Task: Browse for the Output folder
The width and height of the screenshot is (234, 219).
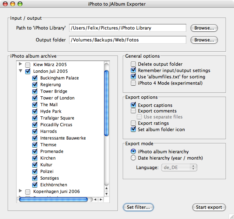Action: coord(204,40)
